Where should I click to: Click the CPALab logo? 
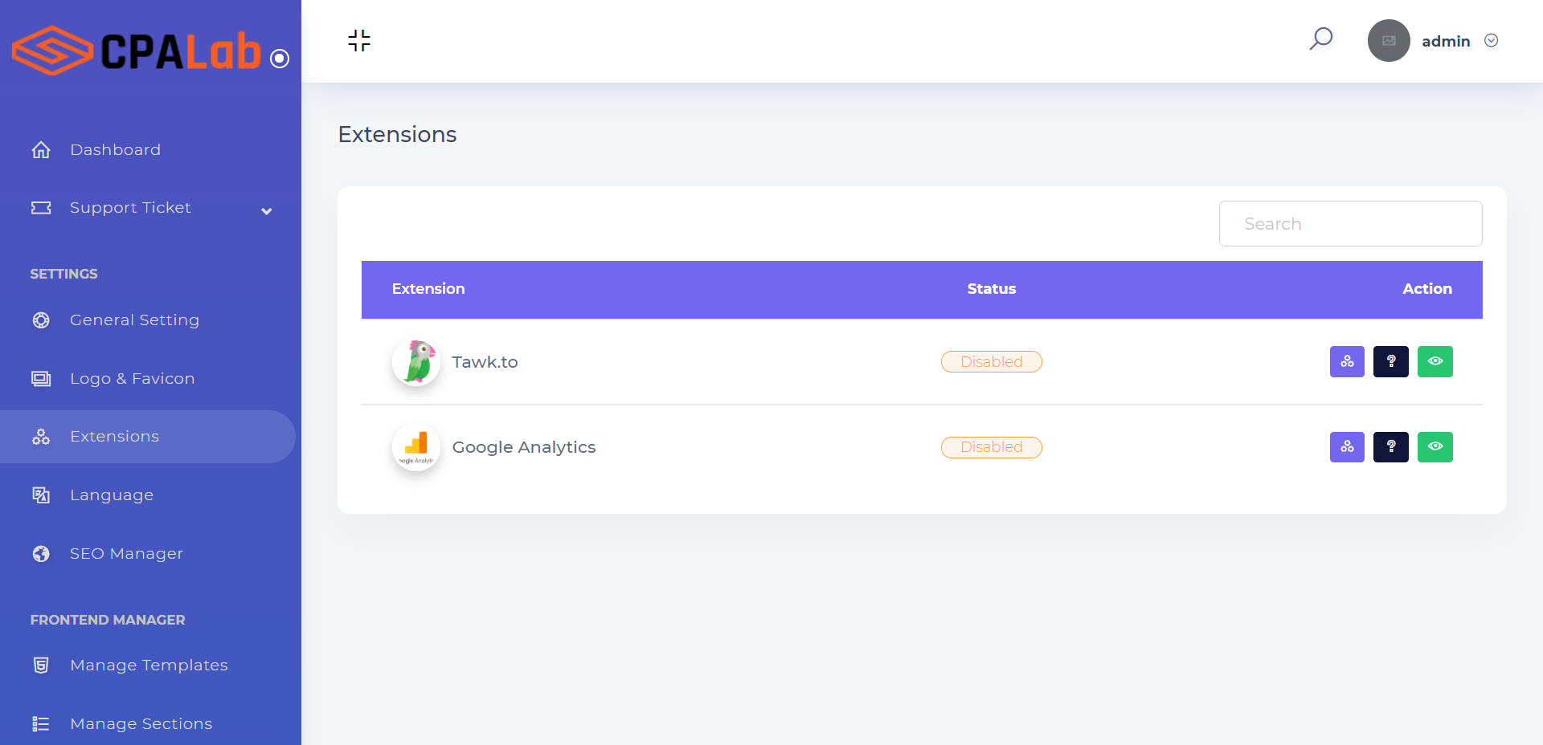pyautogui.click(x=137, y=51)
